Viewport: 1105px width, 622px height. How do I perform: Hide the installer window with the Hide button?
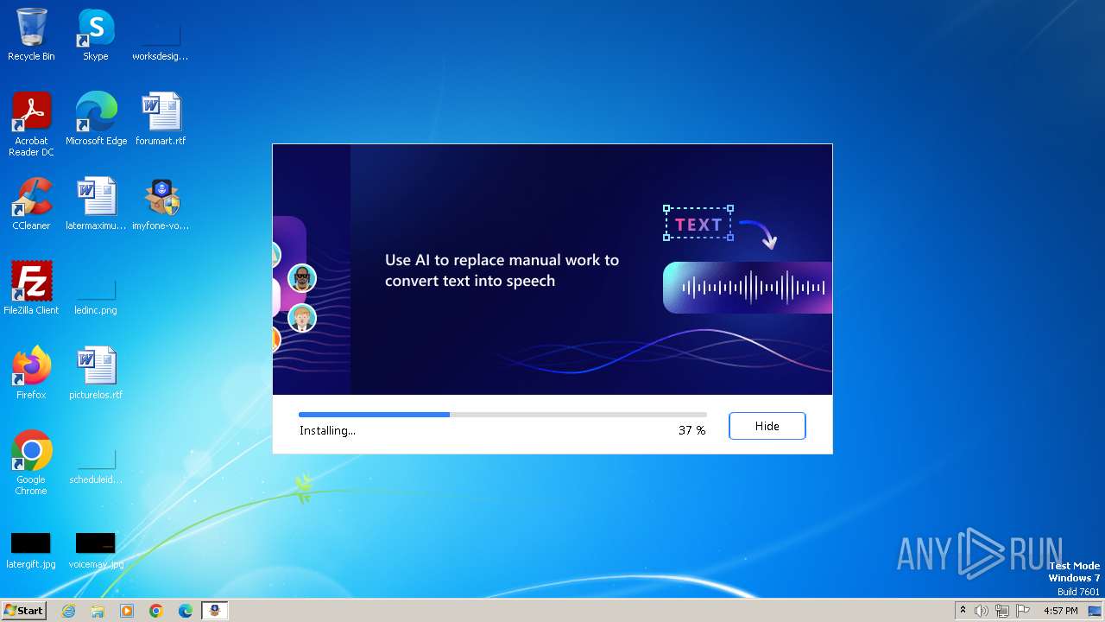coord(767,426)
